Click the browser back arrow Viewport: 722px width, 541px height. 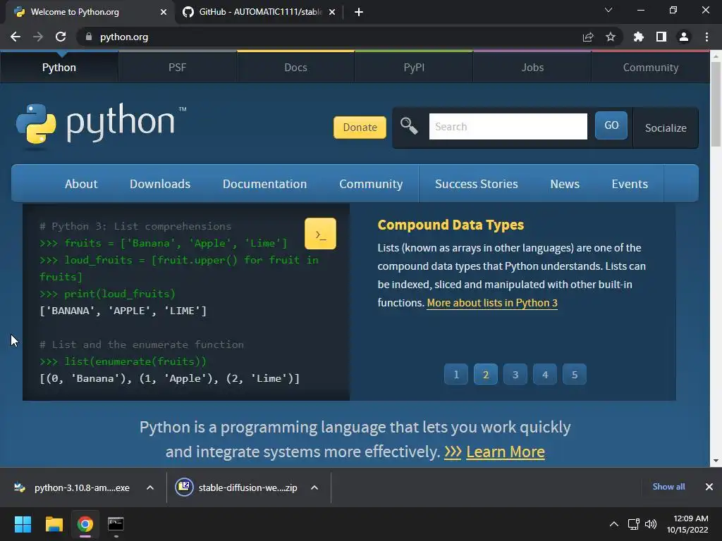16,37
